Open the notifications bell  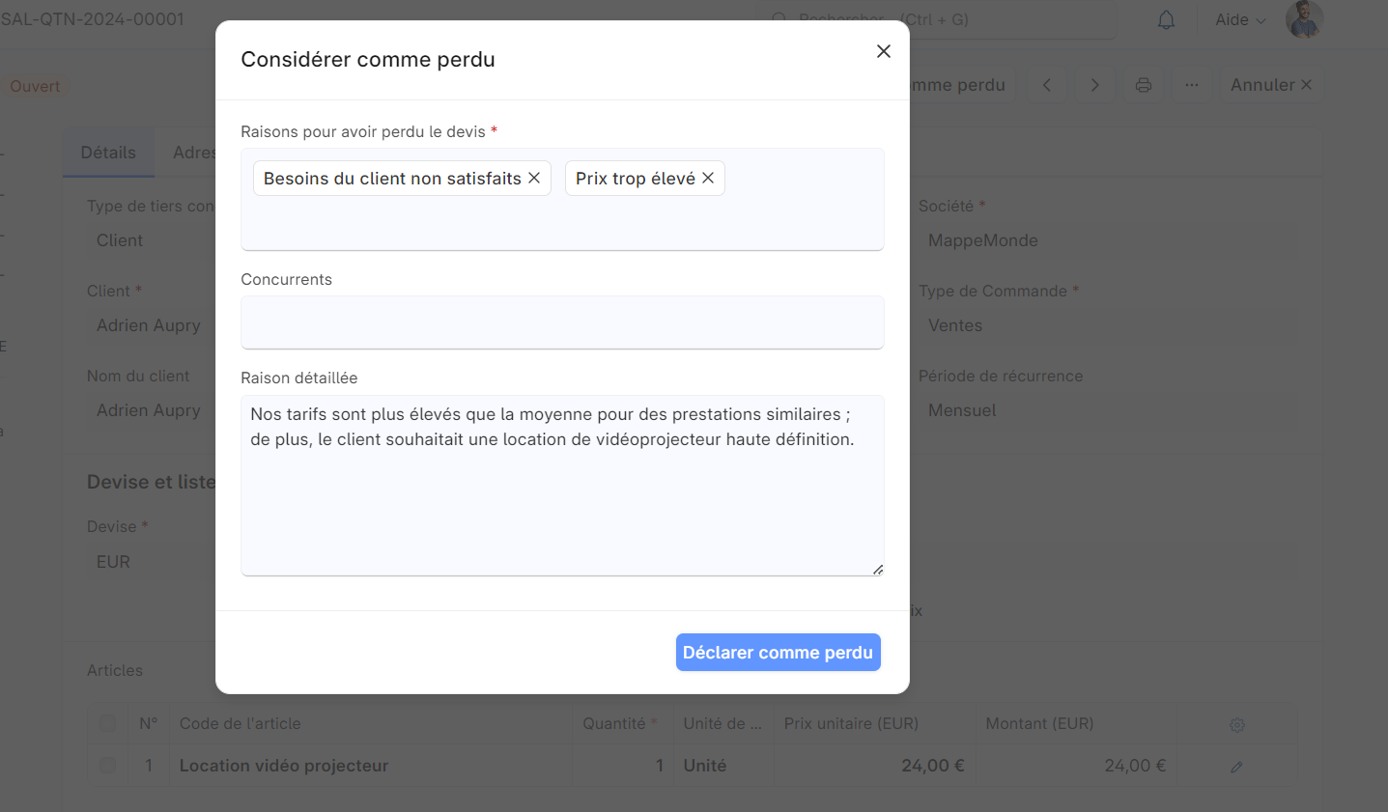1166,20
